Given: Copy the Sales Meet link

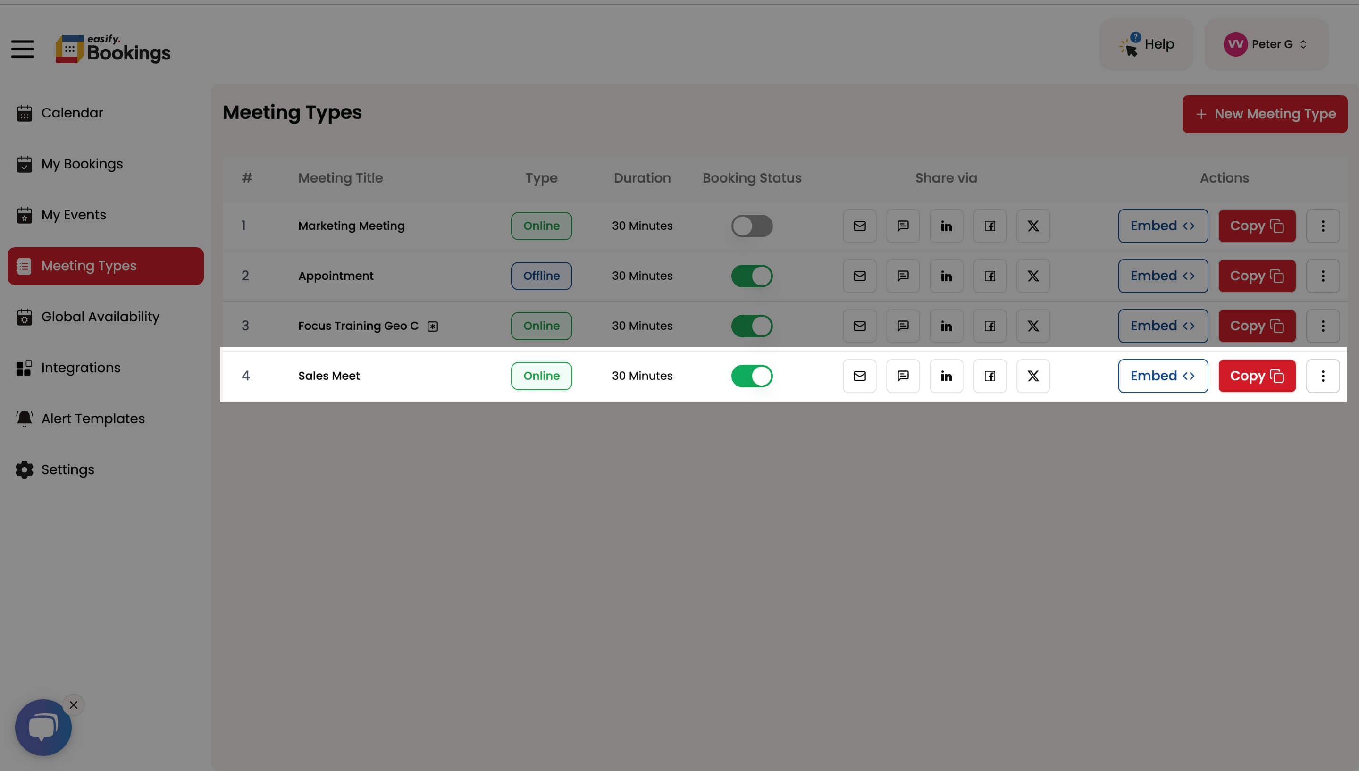Looking at the screenshot, I should (x=1256, y=376).
